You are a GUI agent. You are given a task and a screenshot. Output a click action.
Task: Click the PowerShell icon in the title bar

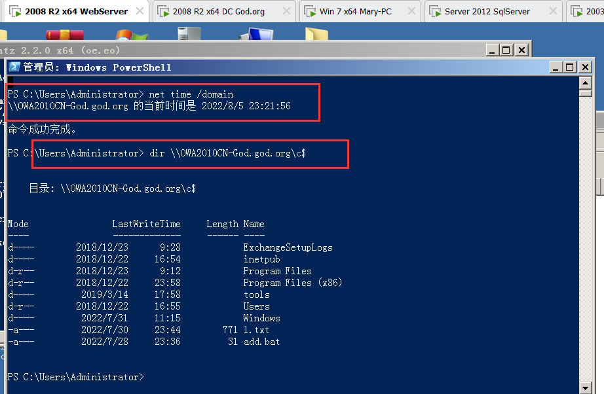coord(14,67)
